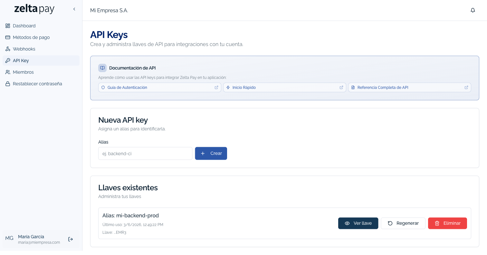
Task: Click the Crear button
Action: 211,153
